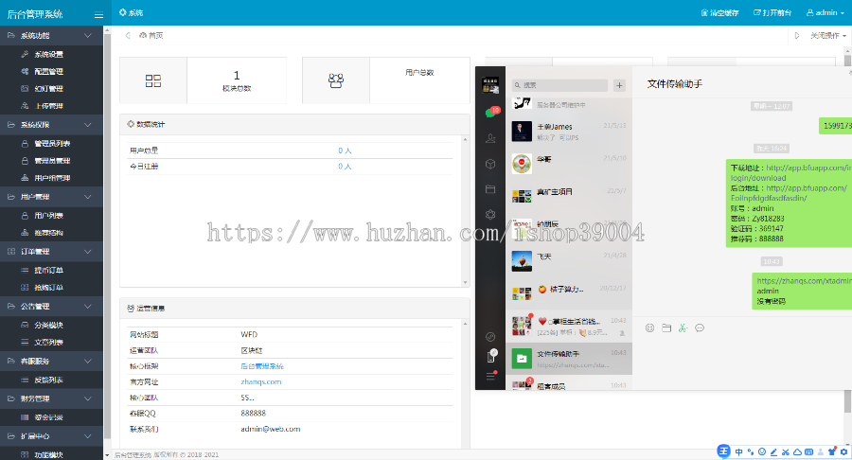Click the WeChat chats icon with badge
The image size is (852, 460).
(x=491, y=112)
